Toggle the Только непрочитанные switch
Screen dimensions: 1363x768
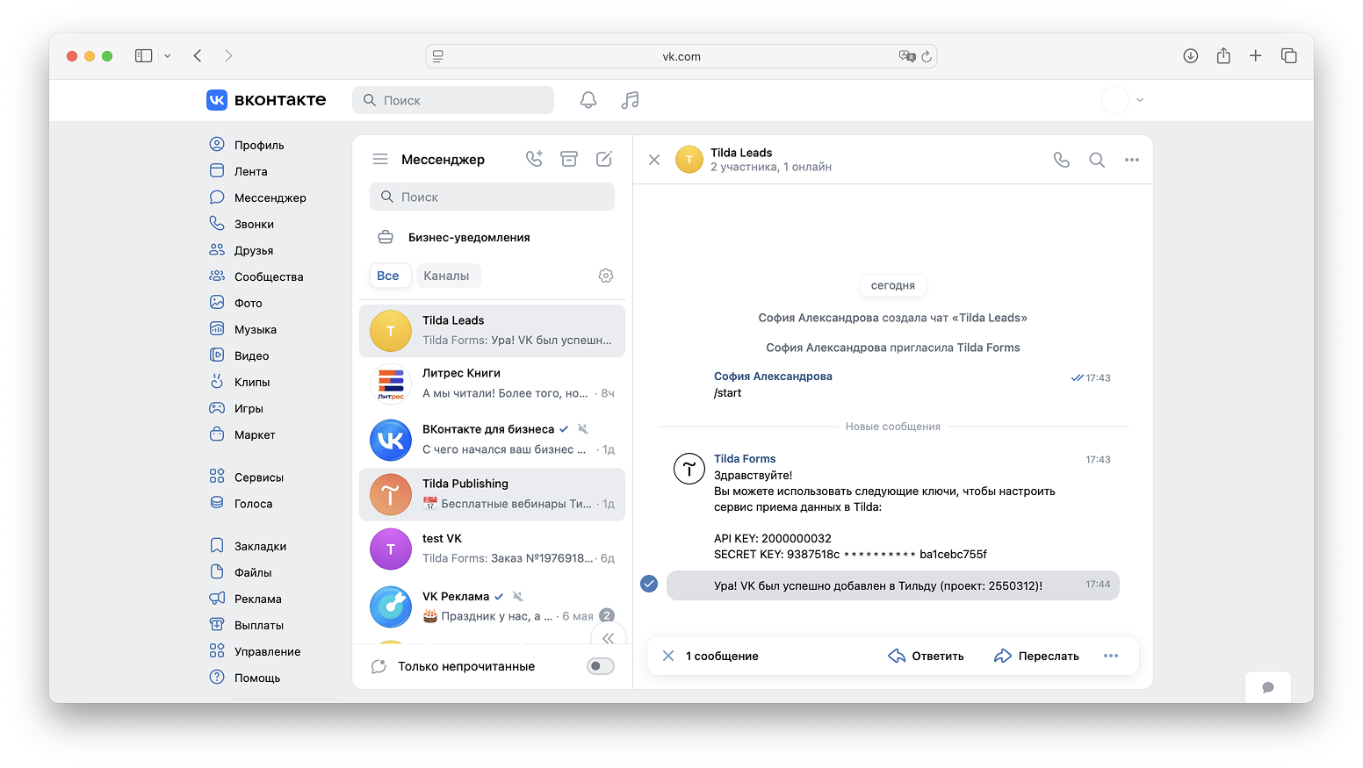(601, 666)
